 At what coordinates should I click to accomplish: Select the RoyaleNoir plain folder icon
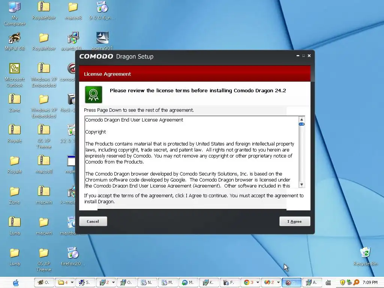[x=44, y=41]
